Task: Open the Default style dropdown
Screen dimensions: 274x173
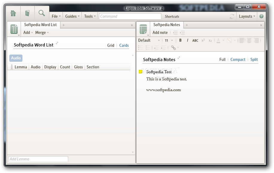Action: tap(149, 40)
